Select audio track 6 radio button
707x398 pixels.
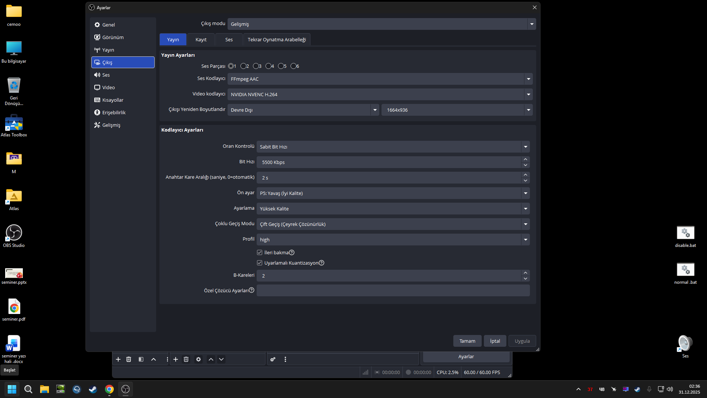[x=293, y=66]
